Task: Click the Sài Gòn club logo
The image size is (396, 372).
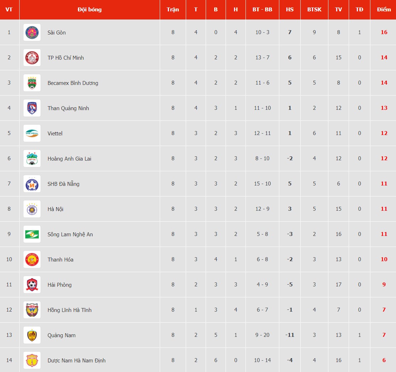Action: (32, 33)
